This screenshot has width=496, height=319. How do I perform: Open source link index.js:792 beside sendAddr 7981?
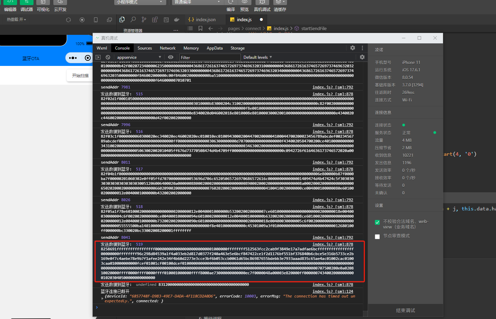pos(333,87)
